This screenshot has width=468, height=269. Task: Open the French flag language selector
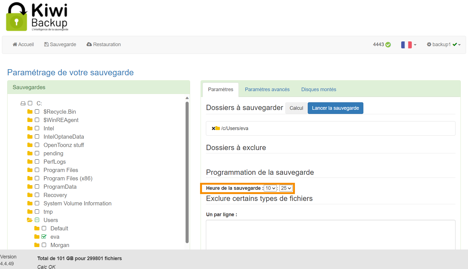pyautogui.click(x=408, y=45)
